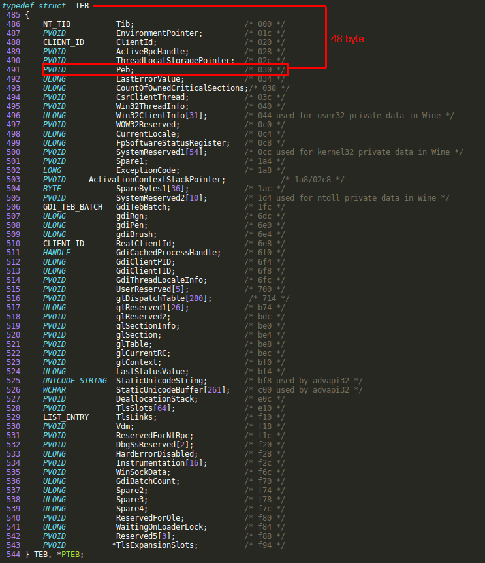Click the GDI_TEB_BATCH type name
485x563 pixels.
click(72, 207)
